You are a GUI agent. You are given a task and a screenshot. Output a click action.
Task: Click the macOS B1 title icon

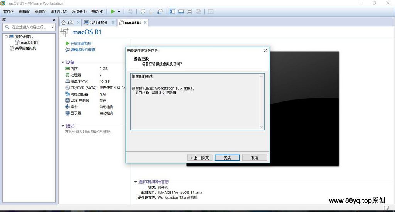pyautogui.click(x=65, y=32)
